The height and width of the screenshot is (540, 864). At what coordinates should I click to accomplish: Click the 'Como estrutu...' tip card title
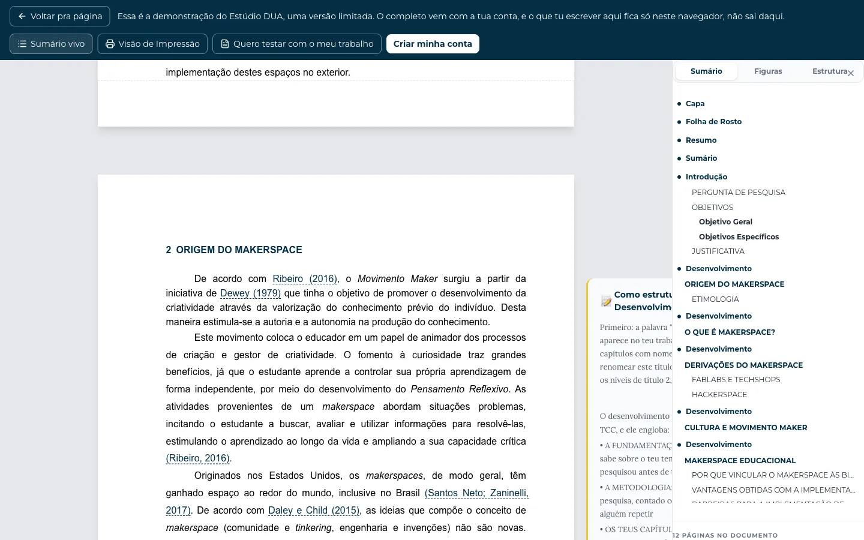click(643, 301)
